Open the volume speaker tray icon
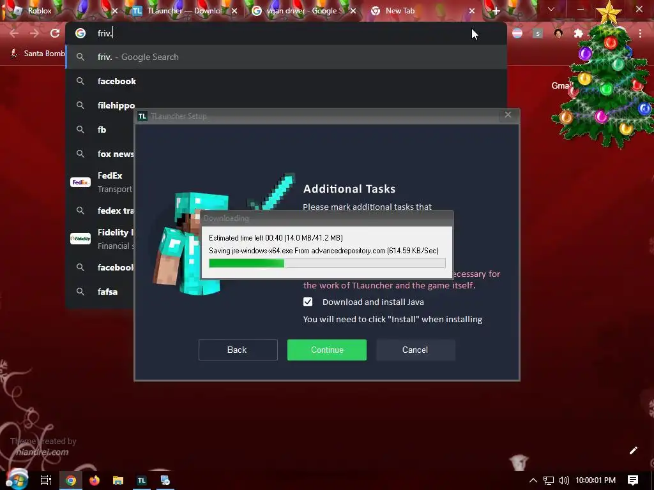This screenshot has width=654, height=490. point(563,480)
